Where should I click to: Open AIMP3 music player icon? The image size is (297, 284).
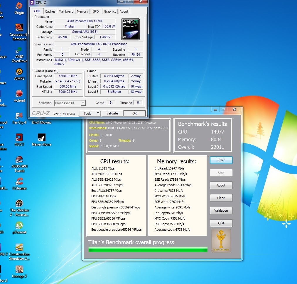pos(19,74)
